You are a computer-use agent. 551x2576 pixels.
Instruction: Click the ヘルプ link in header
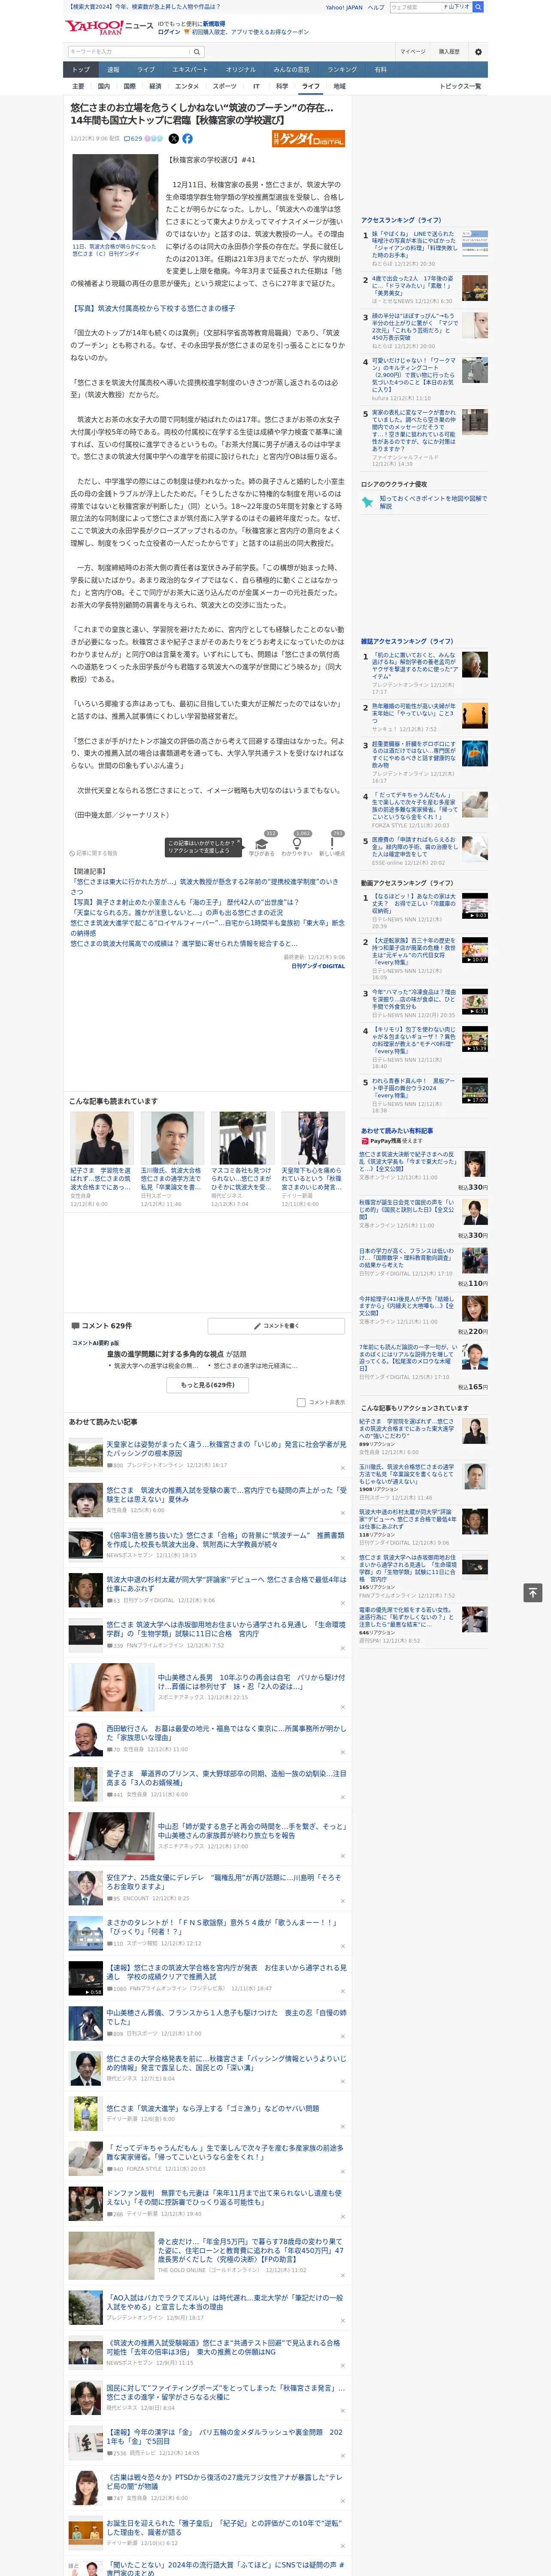pyautogui.click(x=375, y=7)
